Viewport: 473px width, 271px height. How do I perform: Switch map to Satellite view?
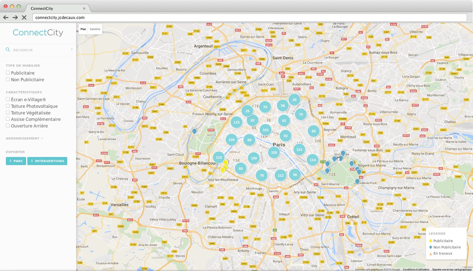[x=95, y=29]
